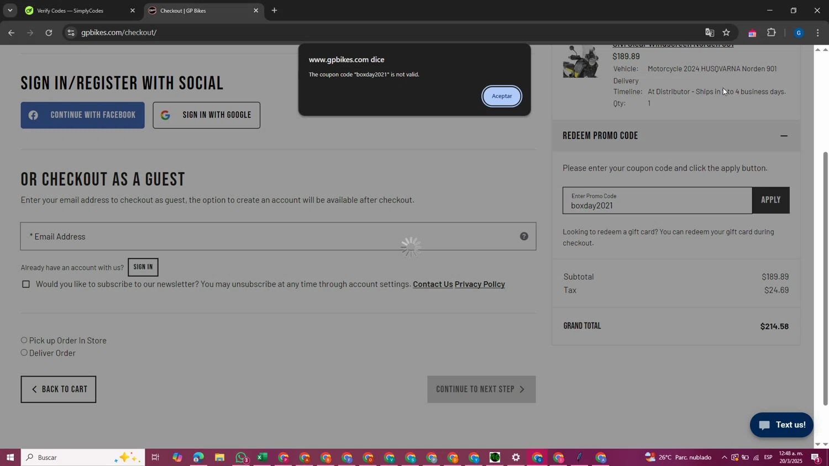Click the Wi-Fi network tray icon
The height and width of the screenshot is (466, 829).
[756, 457]
